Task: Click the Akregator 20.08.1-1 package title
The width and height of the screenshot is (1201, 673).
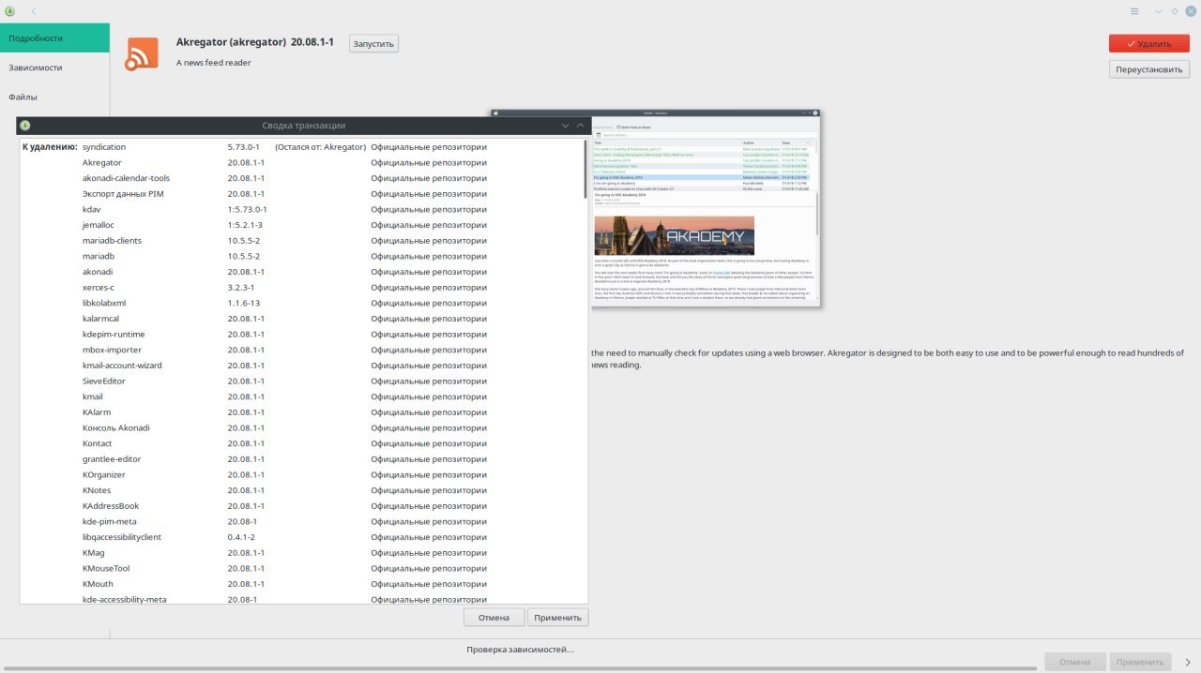Action: 255,43
